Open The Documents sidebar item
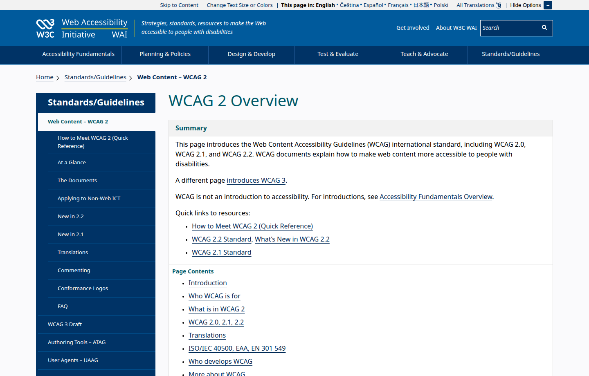Image resolution: width=589 pixels, height=376 pixels. coord(101,181)
